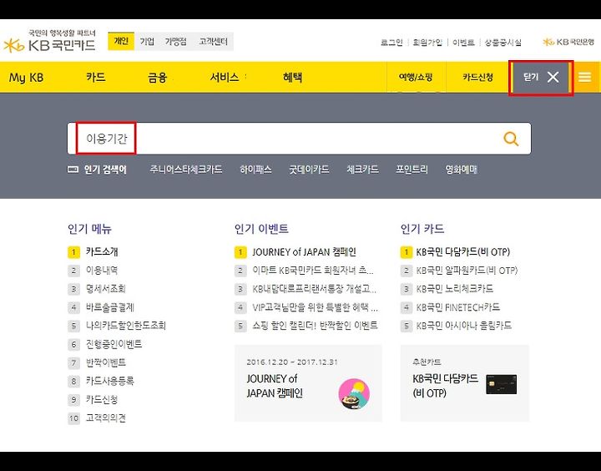The image size is (601, 471).
Task: Open the 상품공시실 link
Action: 503,43
